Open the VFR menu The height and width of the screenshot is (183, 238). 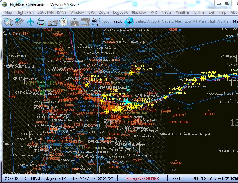[154, 12]
